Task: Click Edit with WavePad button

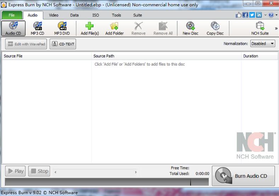Action: [26, 44]
